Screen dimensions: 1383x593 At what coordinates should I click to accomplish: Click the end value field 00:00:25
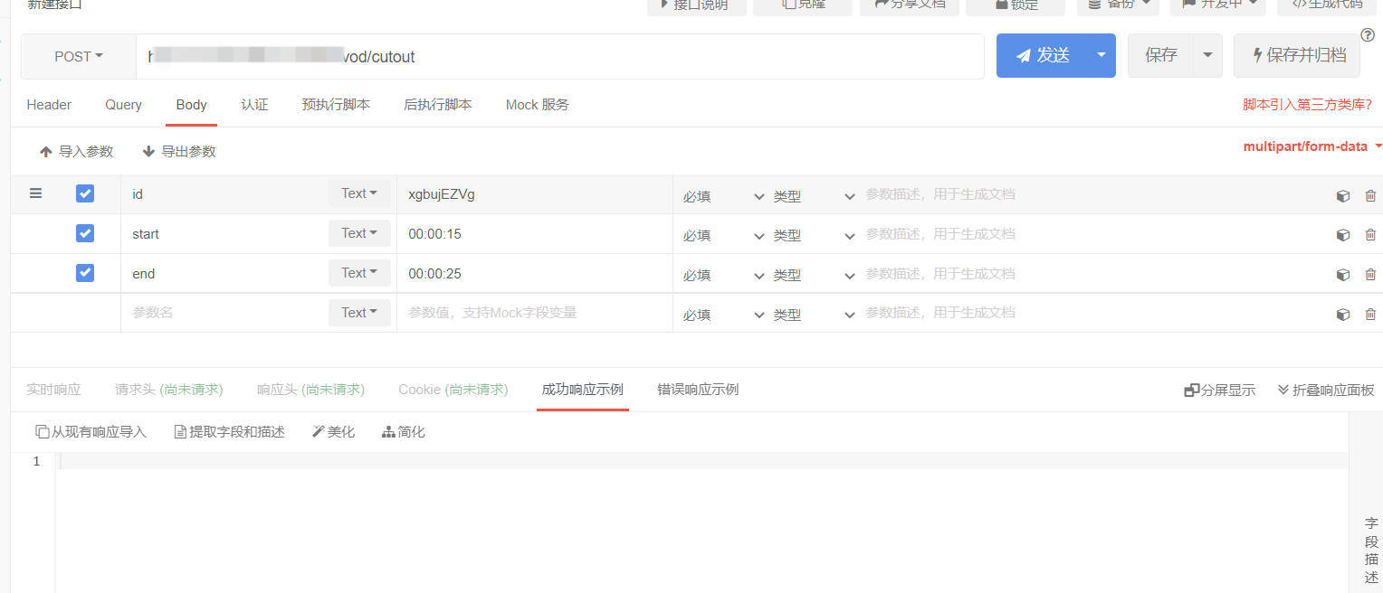pyautogui.click(x=534, y=274)
